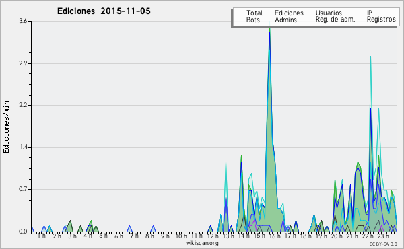Viewport: 404px width, 249px height.
Task: Click the y-axis label "Ediciones/min"
Action: [6, 127]
